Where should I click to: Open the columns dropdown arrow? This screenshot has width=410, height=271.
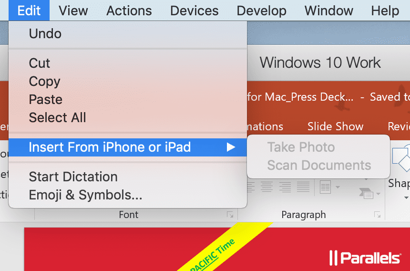point(338,188)
